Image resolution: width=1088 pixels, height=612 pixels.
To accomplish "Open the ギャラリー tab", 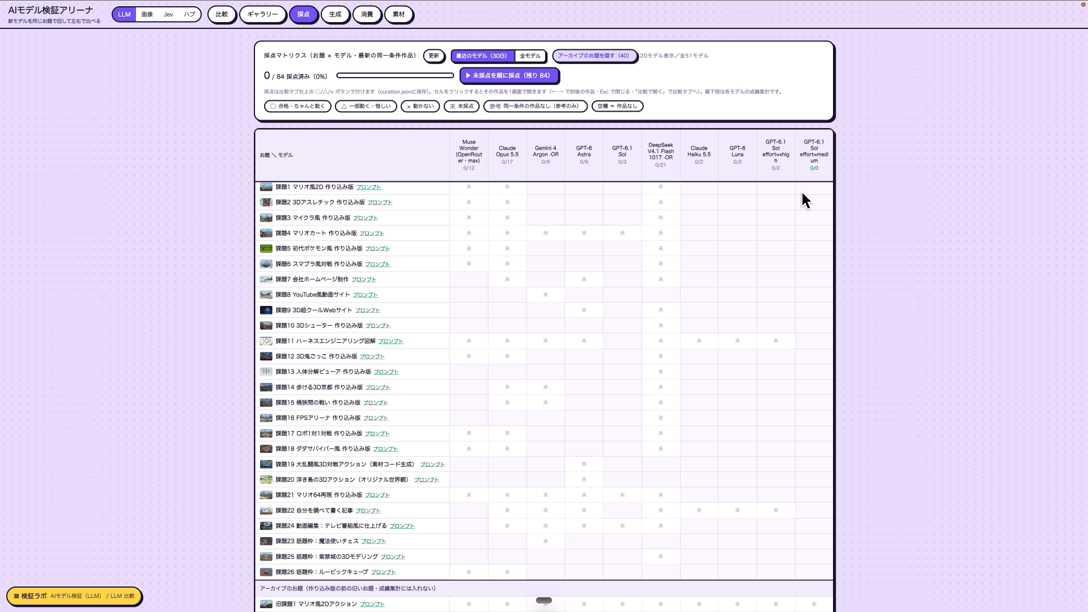I will pyautogui.click(x=262, y=15).
